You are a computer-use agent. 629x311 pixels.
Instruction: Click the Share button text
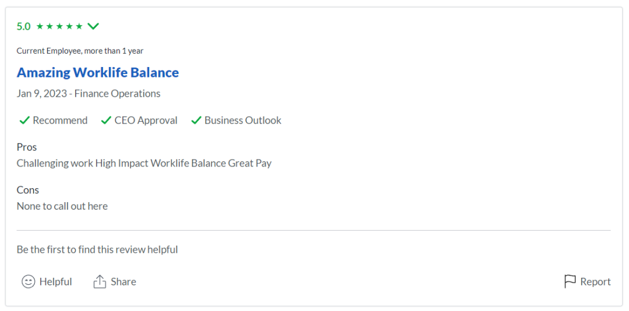(x=123, y=282)
